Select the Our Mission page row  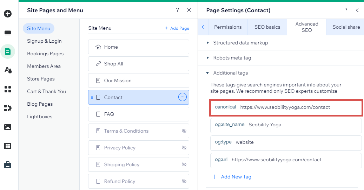coord(139,80)
